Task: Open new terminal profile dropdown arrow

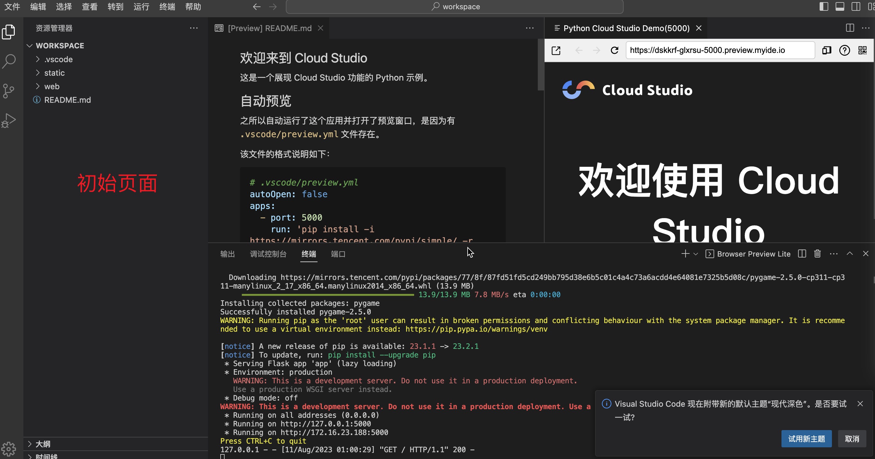Action: pos(696,254)
